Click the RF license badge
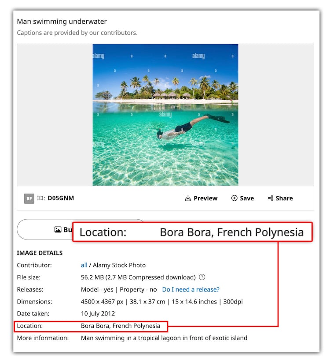The width and height of the screenshot is (330, 363). click(29, 198)
